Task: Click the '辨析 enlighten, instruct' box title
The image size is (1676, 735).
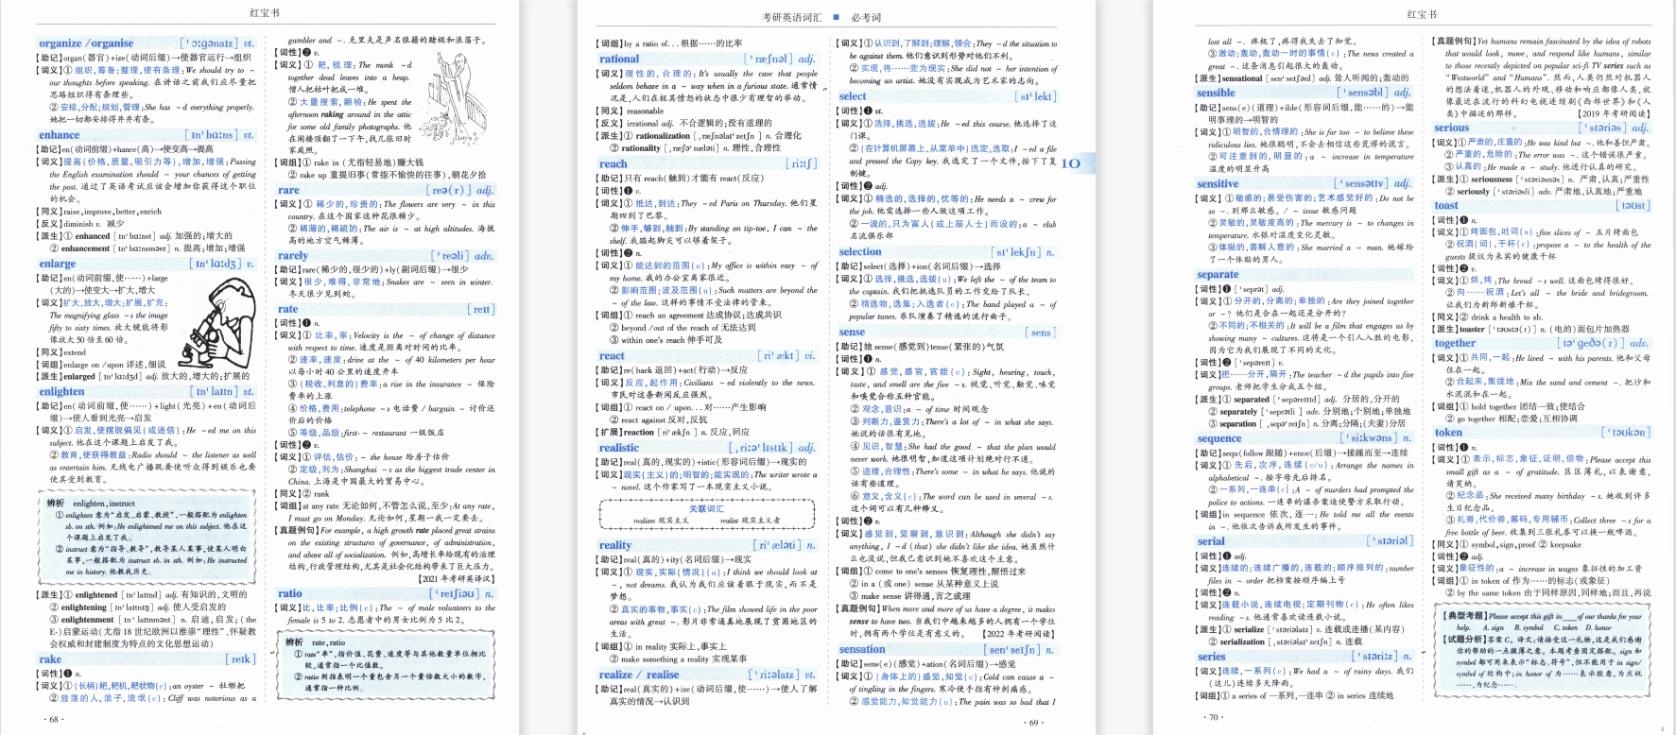Action: point(92,504)
